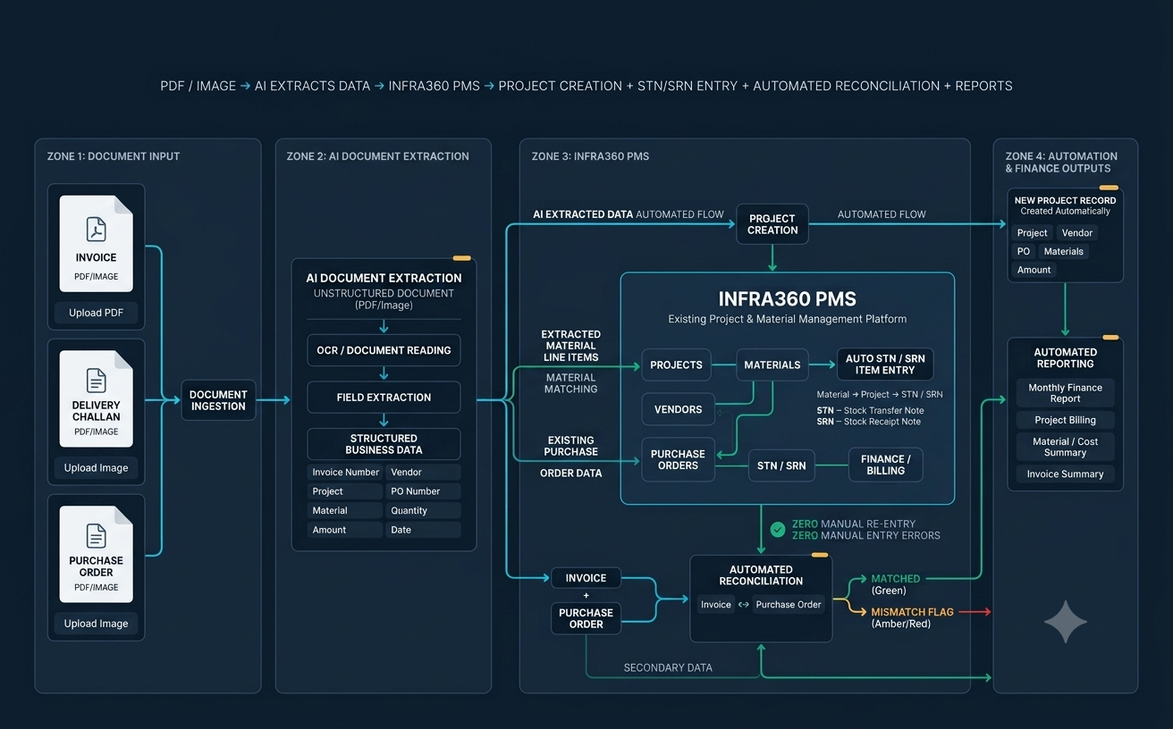Select the Invoice node in Zone 3
Screen dimensions: 1173x729
tap(586, 578)
